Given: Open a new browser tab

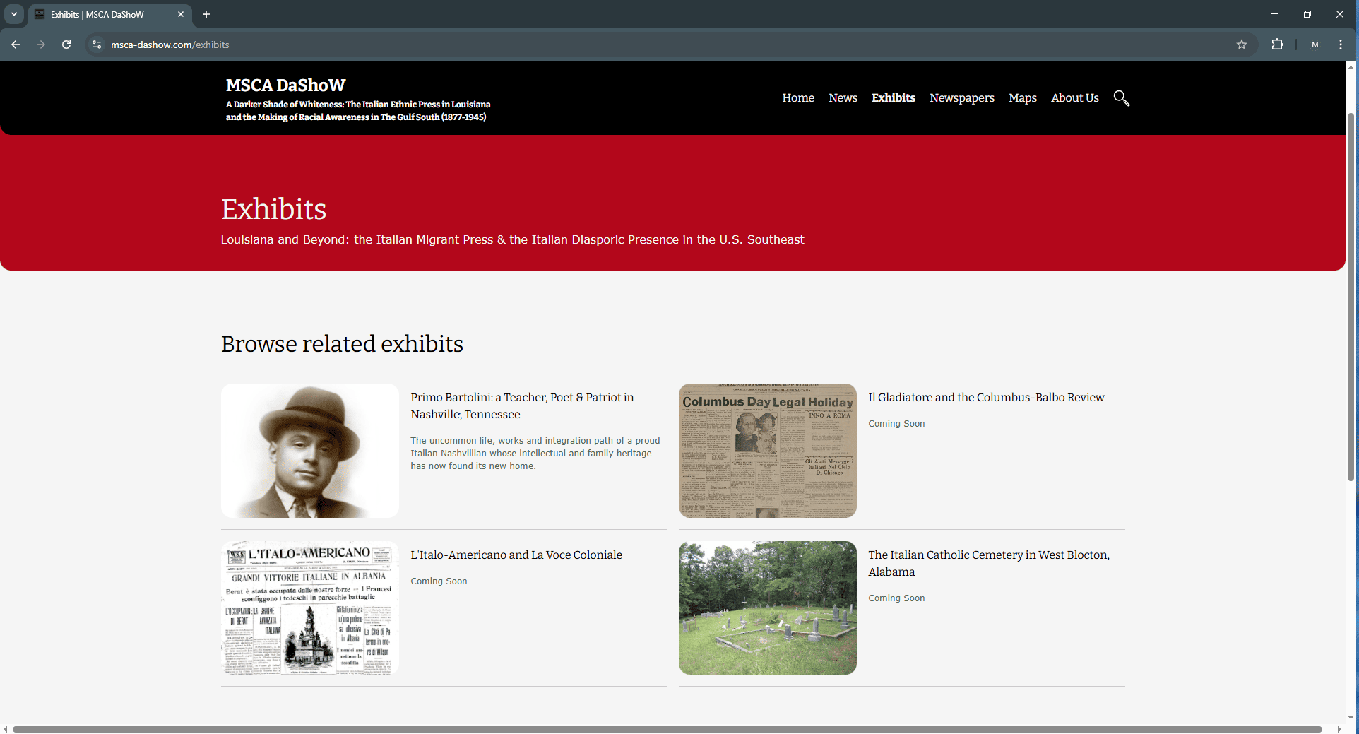Looking at the screenshot, I should (x=206, y=14).
